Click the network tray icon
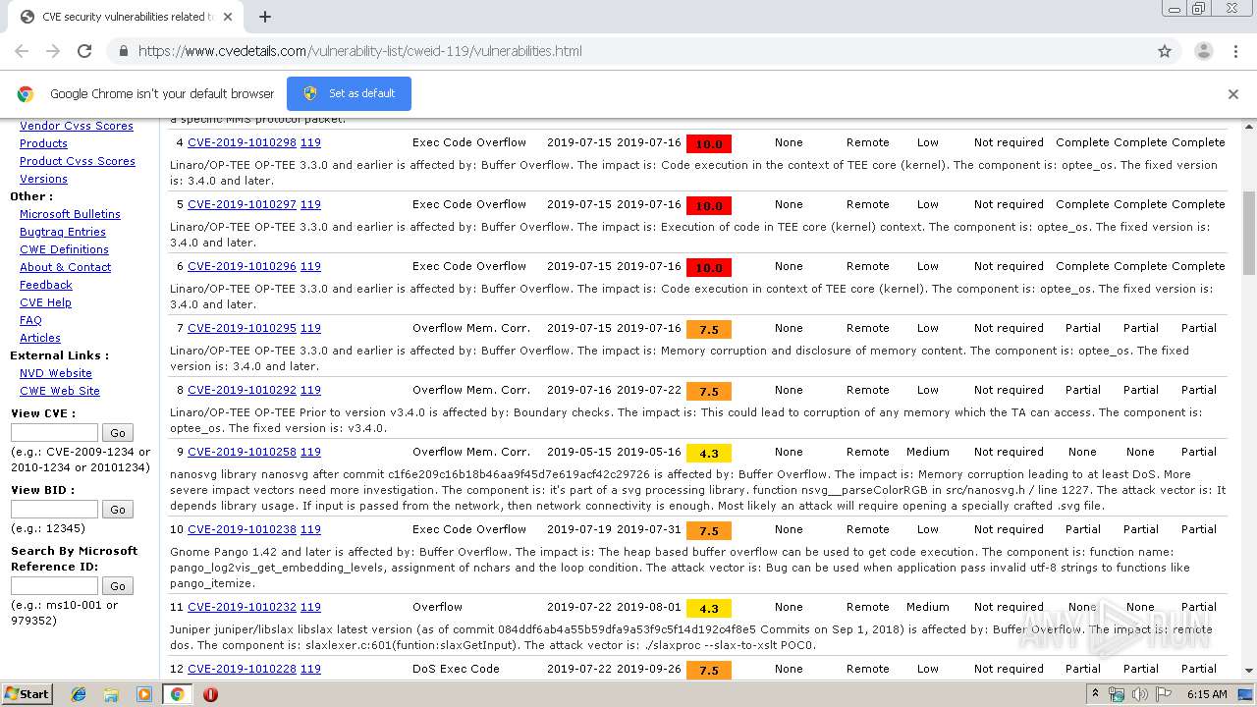Image resolution: width=1257 pixels, height=707 pixels. click(1117, 694)
